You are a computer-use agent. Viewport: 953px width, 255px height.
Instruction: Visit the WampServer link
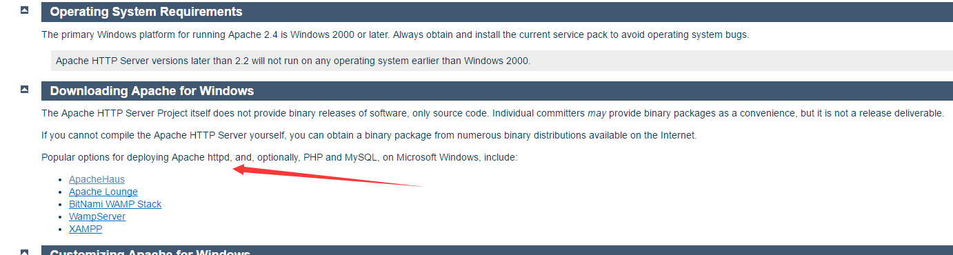pos(97,216)
